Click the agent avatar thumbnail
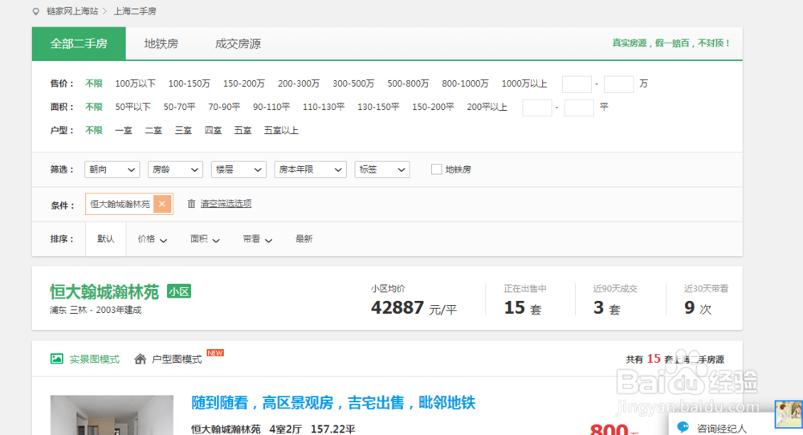803x435 pixels. pos(789,414)
